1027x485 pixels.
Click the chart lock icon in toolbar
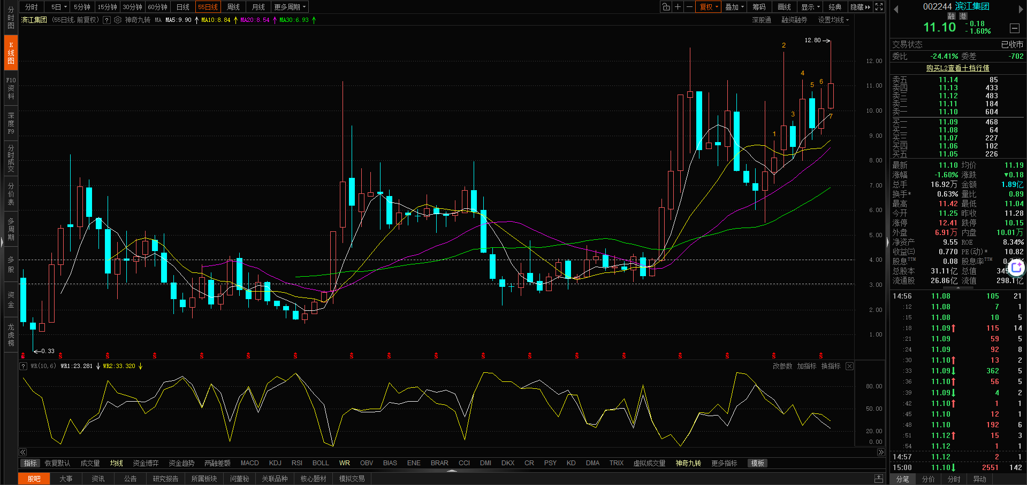pyautogui.click(x=666, y=7)
